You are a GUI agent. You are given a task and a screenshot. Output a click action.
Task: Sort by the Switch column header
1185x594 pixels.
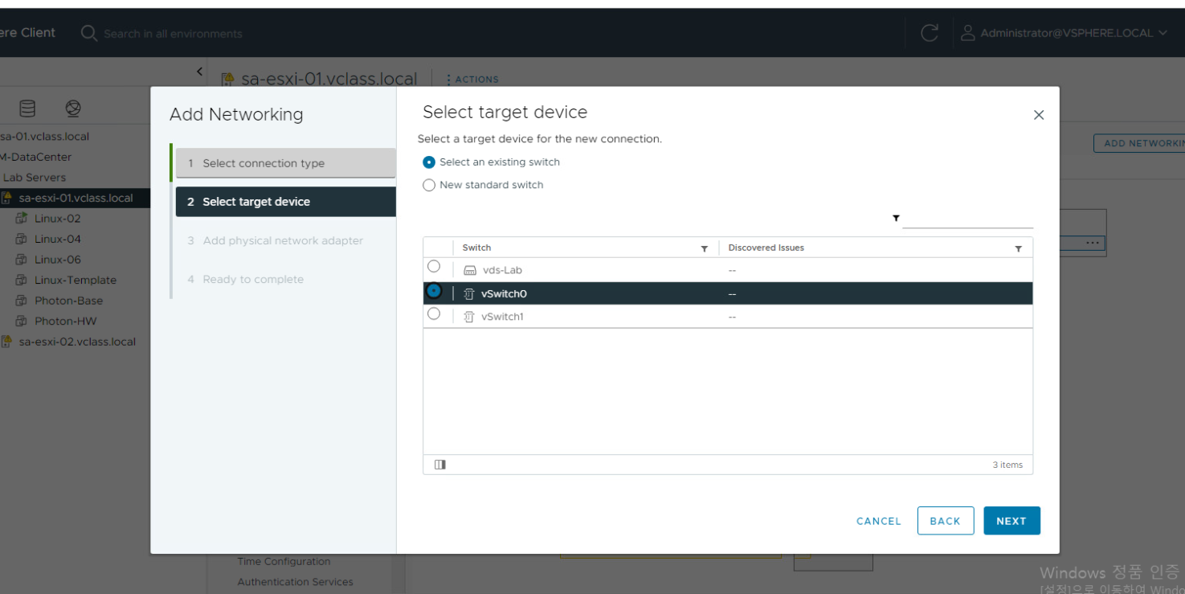pyautogui.click(x=476, y=248)
